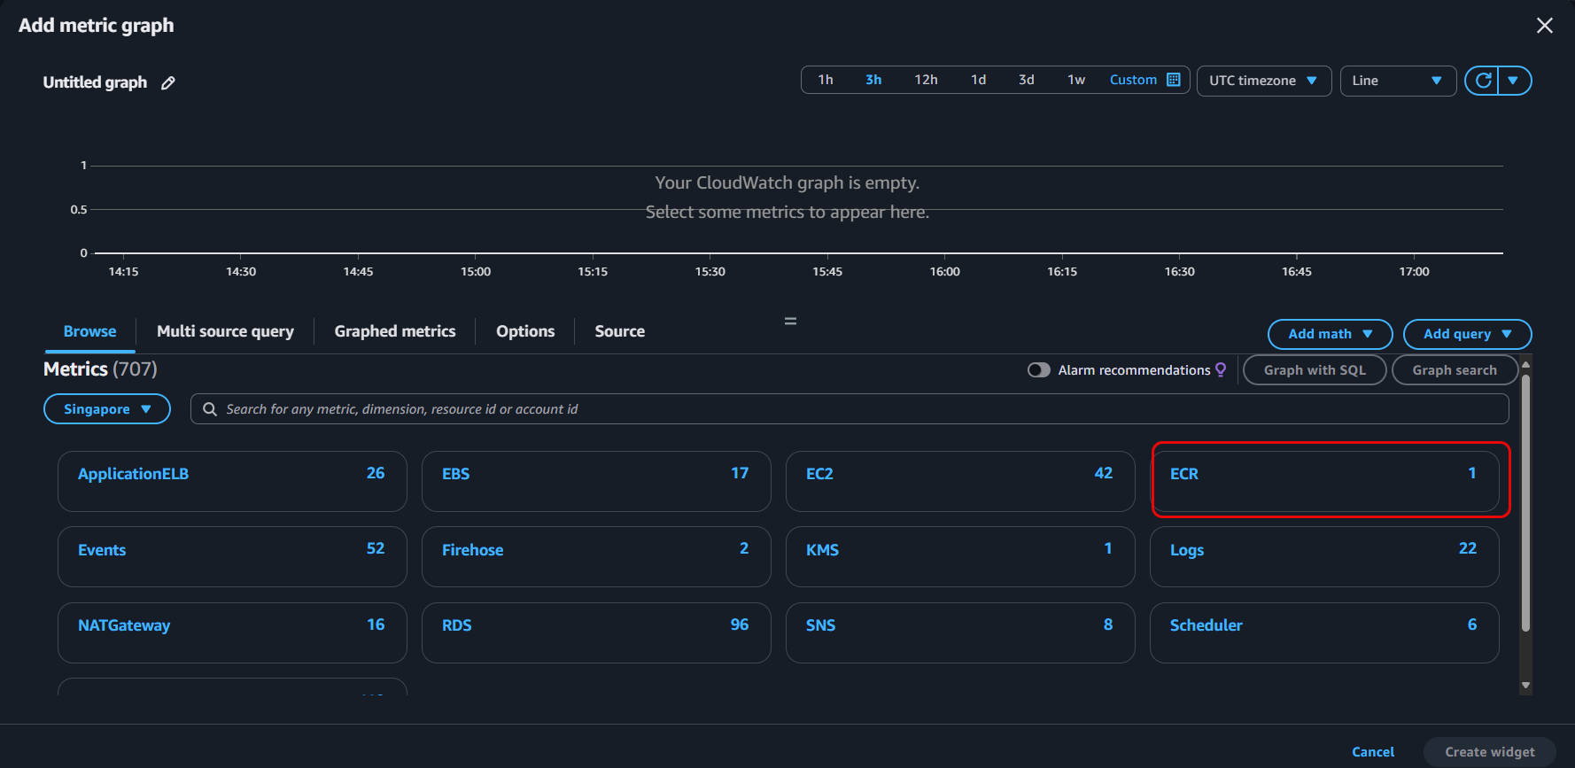Select the 1h time range

826,80
